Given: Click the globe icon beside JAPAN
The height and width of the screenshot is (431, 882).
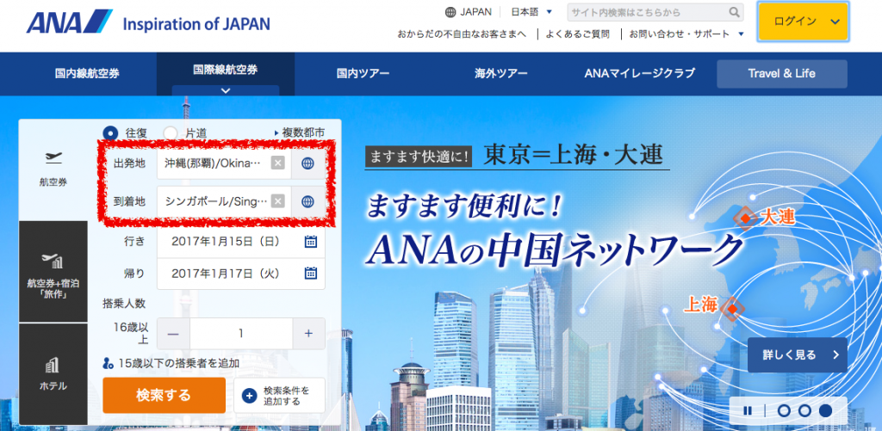Looking at the screenshot, I should (x=450, y=12).
